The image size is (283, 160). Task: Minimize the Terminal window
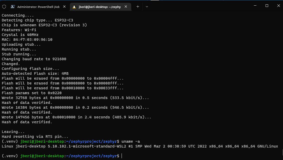[x=255, y=6]
